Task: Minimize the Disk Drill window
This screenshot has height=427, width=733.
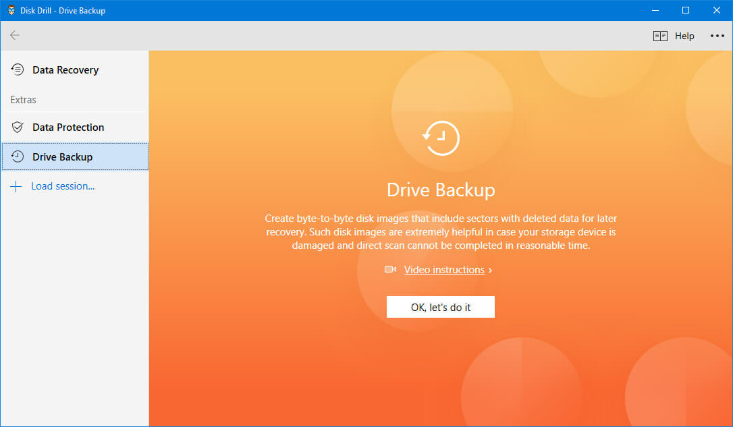Action: 655,10
